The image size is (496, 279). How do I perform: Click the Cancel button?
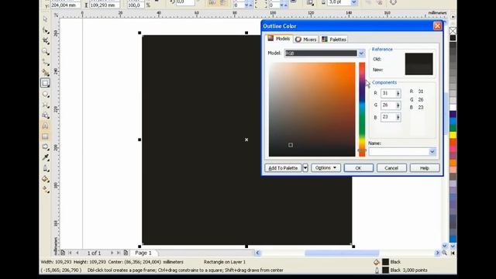point(391,167)
